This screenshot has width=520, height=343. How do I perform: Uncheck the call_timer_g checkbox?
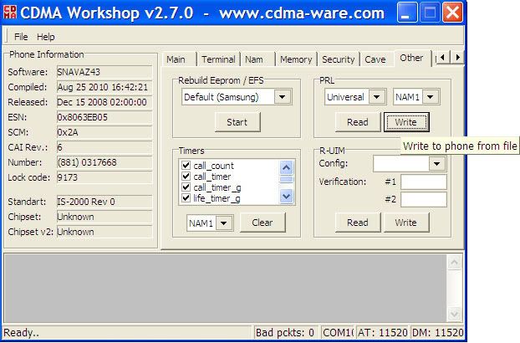coord(186,187)
